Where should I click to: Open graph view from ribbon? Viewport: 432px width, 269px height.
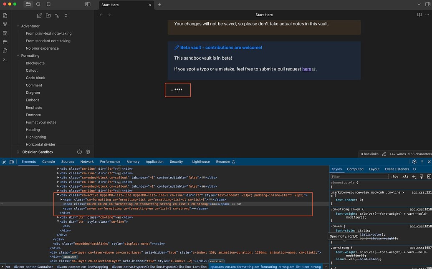click(x=5, y=25)
